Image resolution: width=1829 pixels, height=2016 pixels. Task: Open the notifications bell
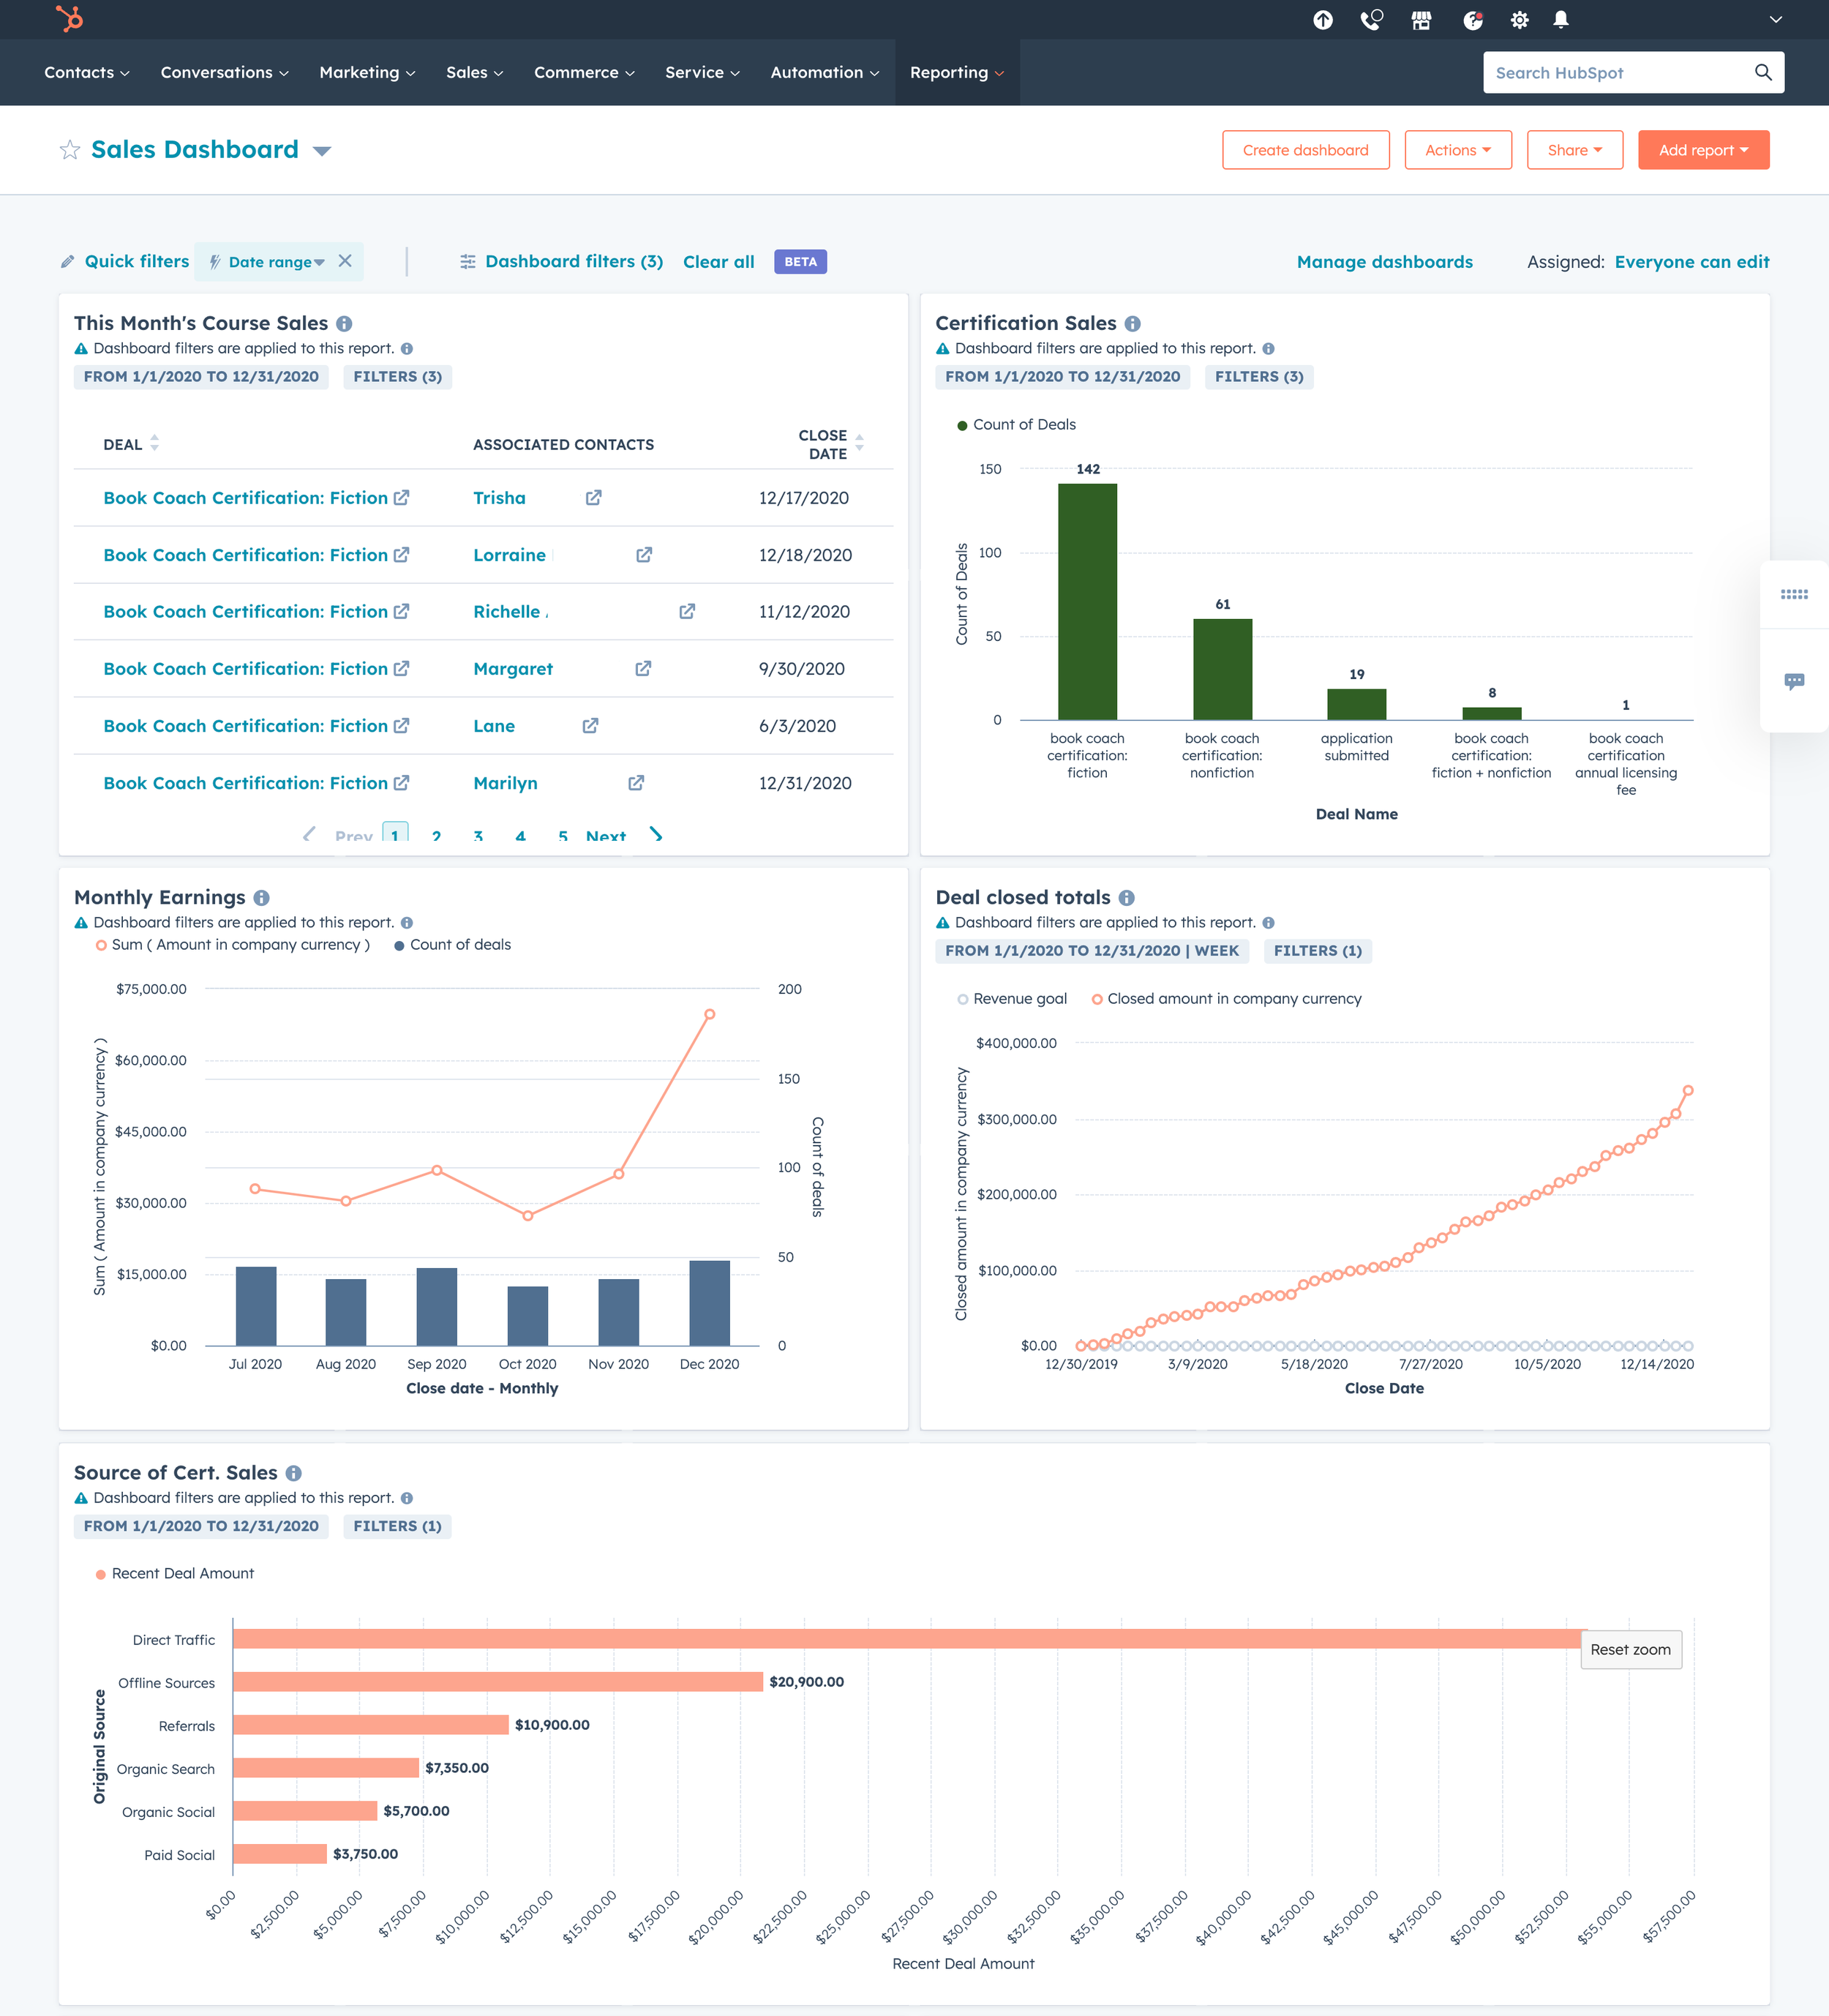pyautogui.click(x=1560, y=20)
